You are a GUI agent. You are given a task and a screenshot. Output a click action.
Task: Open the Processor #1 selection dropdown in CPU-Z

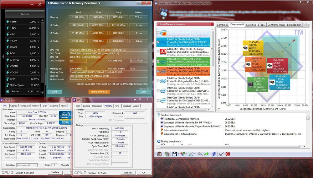(x=36, y=165)
